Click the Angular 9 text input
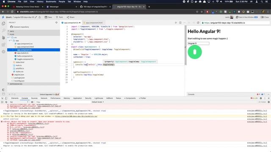 point(199,43)
